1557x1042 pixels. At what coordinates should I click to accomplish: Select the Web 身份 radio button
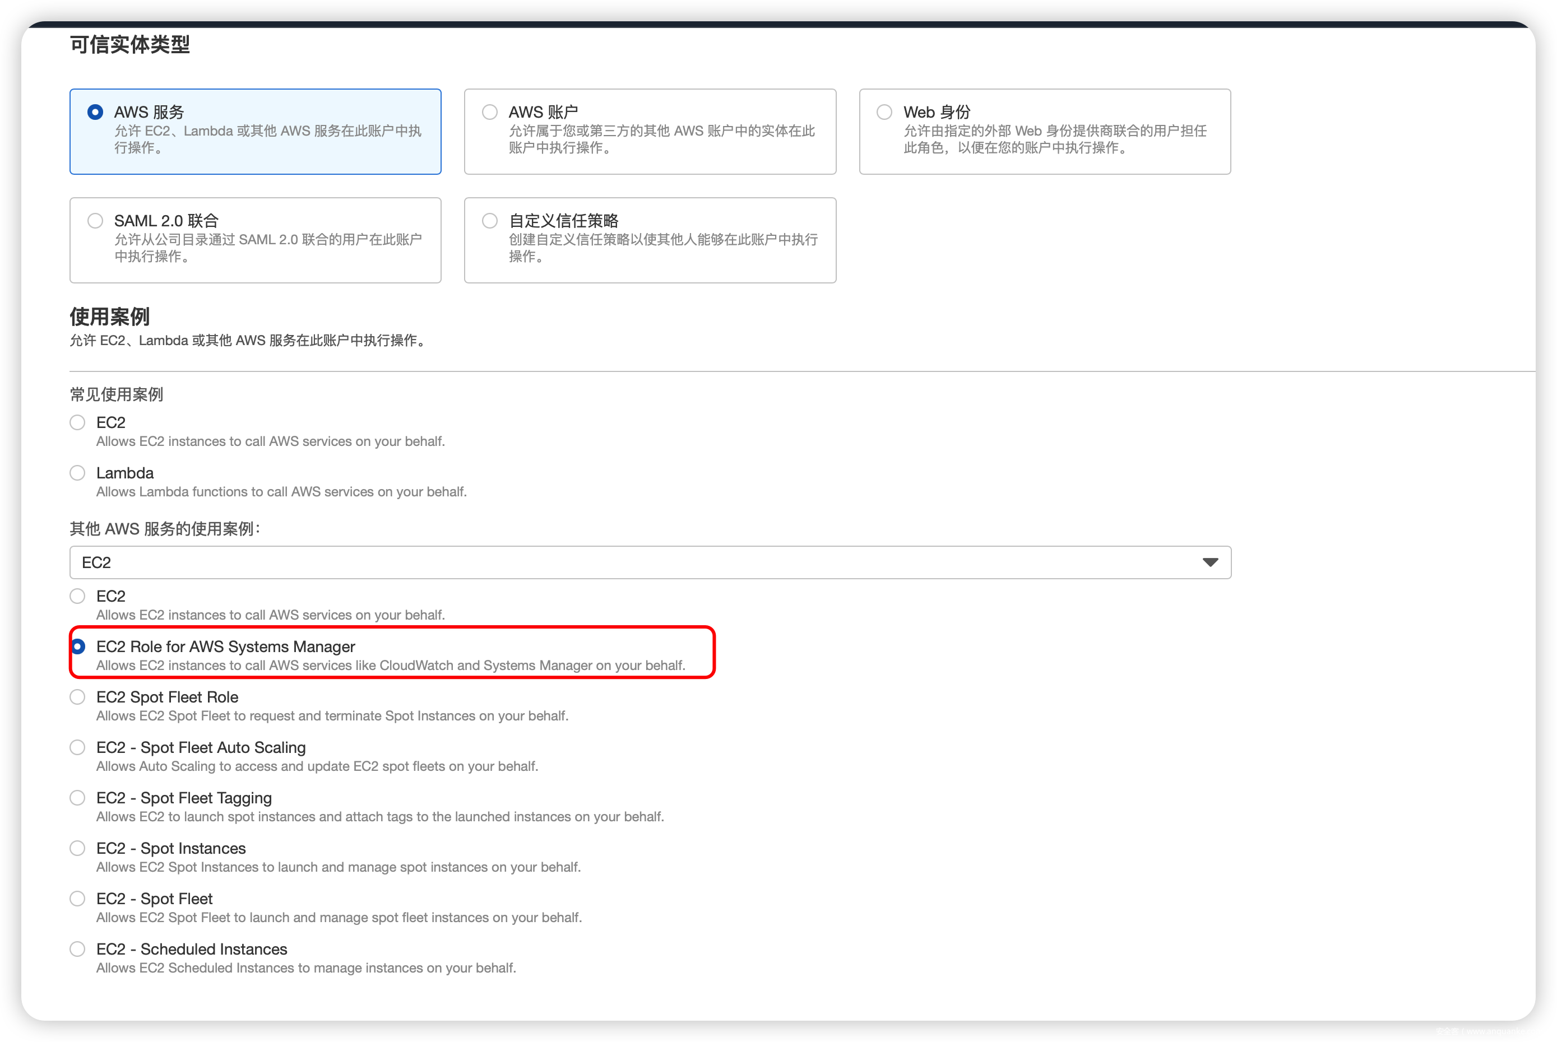[x=883, y=111]
